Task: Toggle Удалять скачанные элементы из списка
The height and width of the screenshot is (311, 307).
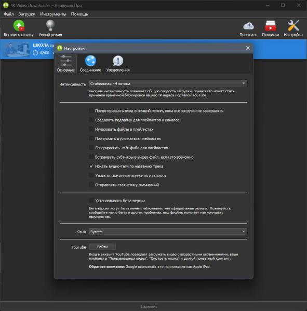Action: [91, 175]
